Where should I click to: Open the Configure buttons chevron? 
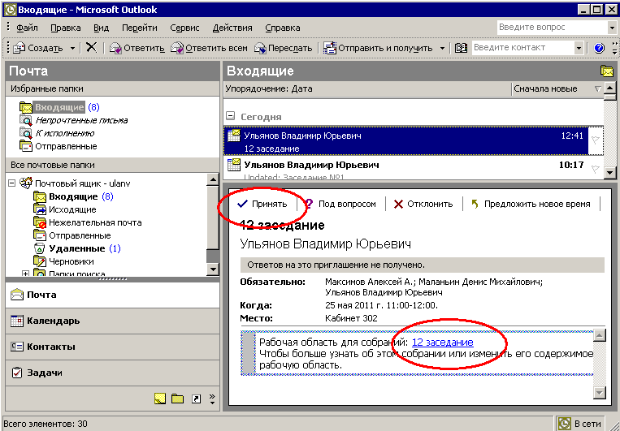point(212,399)
